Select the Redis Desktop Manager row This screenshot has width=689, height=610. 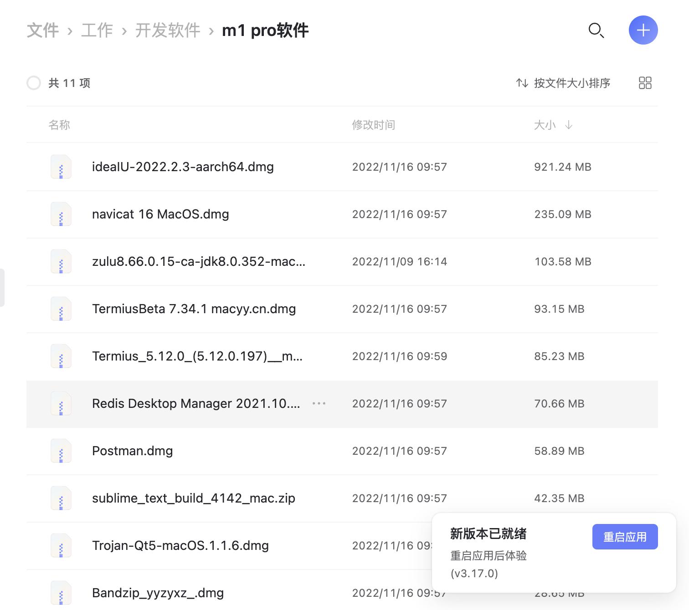click(x=196, y=404)
